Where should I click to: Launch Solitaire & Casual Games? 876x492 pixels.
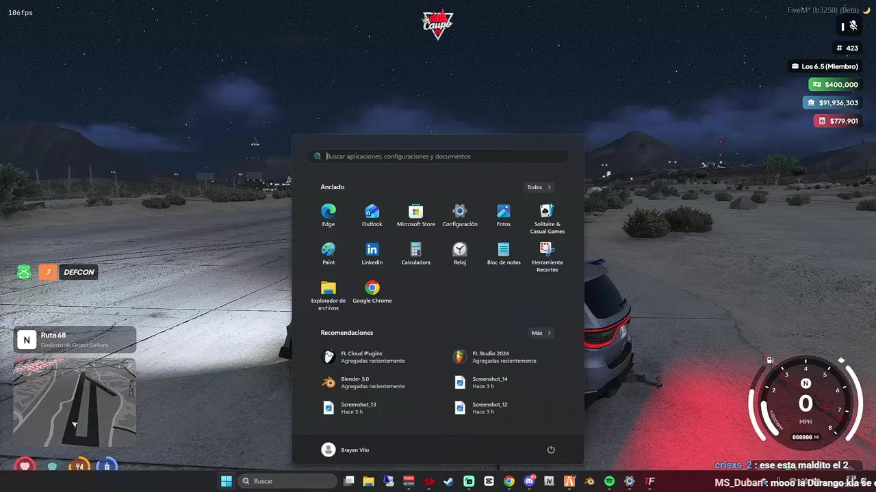point(547,218)
